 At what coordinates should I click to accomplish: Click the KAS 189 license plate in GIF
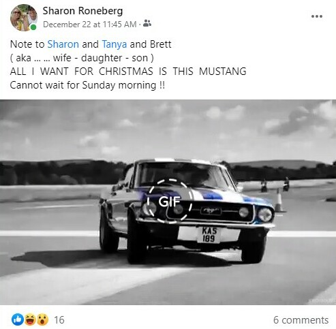pos(209,235)
